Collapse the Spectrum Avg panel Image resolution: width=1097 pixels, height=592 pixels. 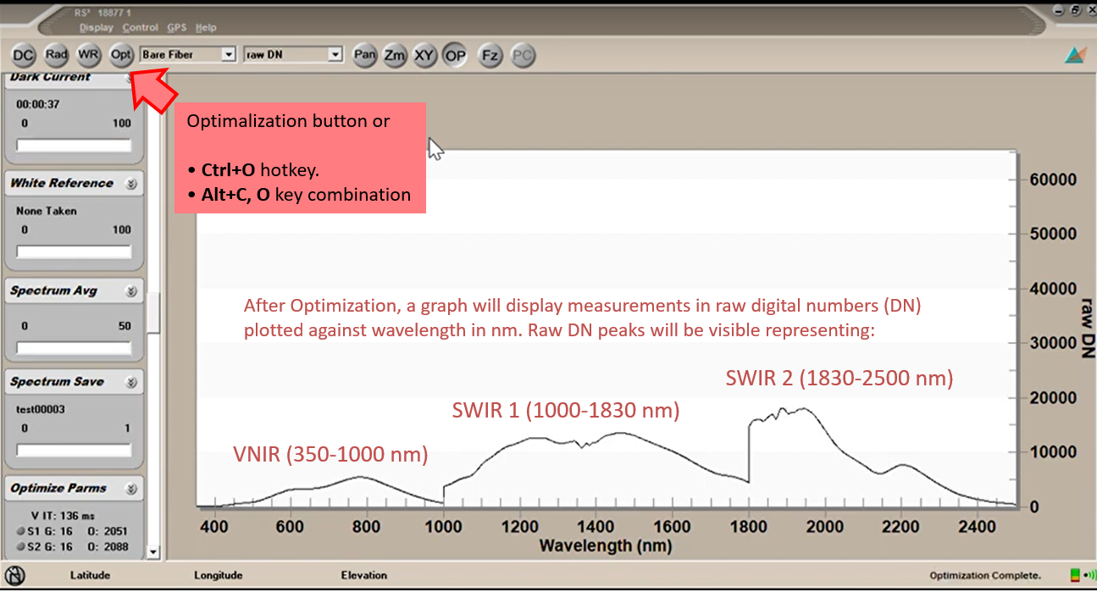click(x=131, y=291)
